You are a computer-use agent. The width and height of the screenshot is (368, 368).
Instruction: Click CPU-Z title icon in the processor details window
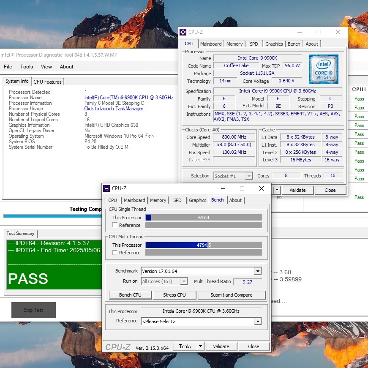tap(183, 32)
